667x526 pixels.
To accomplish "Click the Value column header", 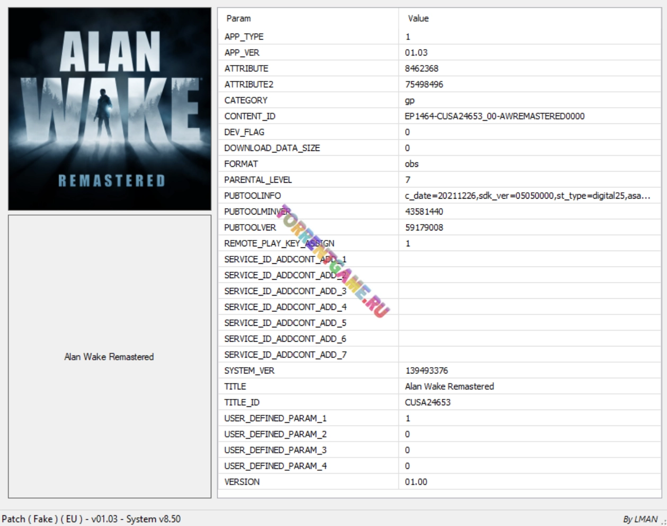I will coord(418,19).
